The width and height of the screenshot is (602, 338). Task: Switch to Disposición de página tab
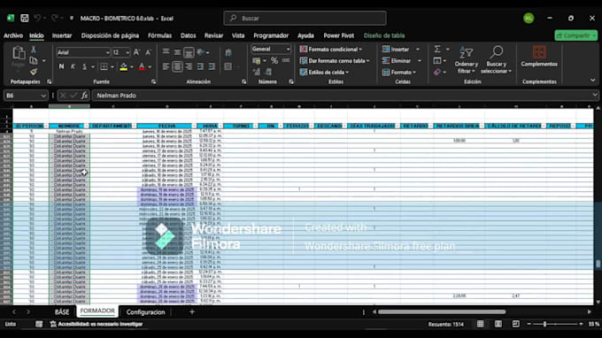point(110,35)
